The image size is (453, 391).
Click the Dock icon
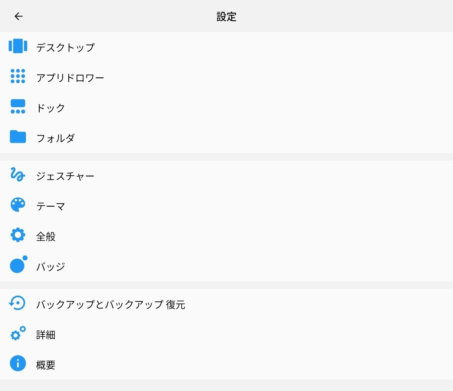pyautogui.click(x=18, y=107)
